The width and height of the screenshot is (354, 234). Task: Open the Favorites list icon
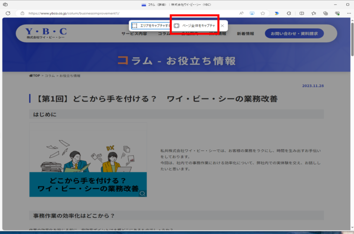coord(314,13)
